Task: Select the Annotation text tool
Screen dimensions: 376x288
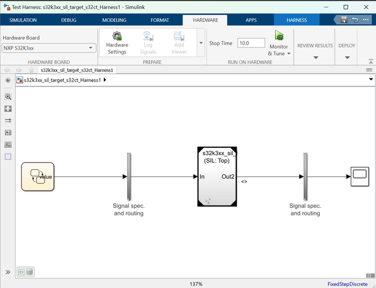Action: [8, 132]
